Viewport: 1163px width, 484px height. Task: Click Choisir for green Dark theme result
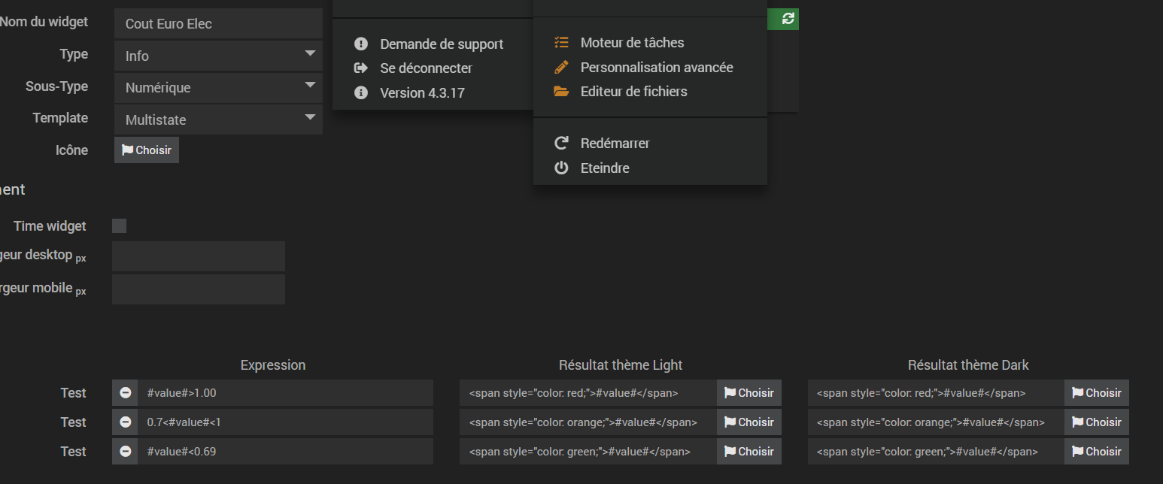(x=1096, y=452)
